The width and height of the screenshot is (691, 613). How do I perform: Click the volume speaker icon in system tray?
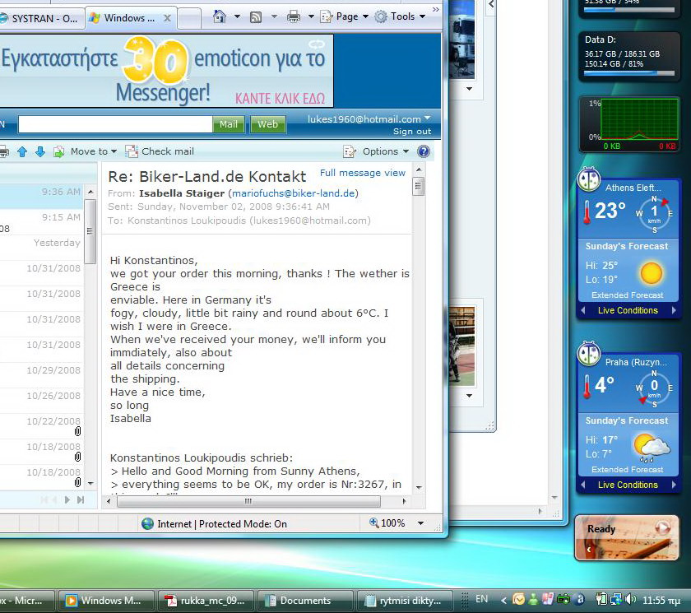click(x=630, y=600)
